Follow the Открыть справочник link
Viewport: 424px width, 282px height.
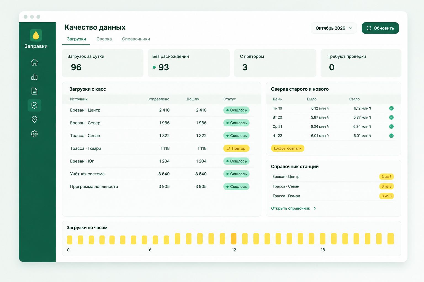pos(293,208)
